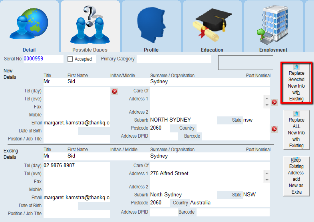314x222 pixels.
Task: Click the new details Email field
Action: pyautogui.click(x=77, y=122)
